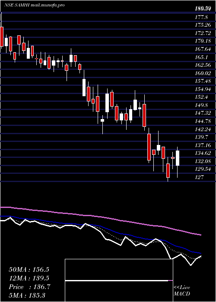Screen dimensions: 216x302
Task: Click the 162.56 price axis label
Action: click(203, 65)
